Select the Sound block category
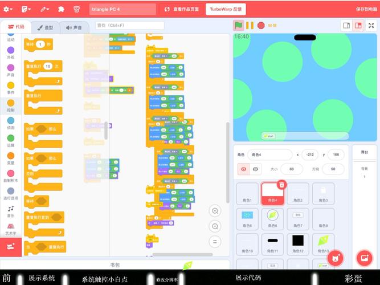 (11, 70)
